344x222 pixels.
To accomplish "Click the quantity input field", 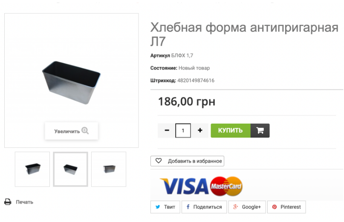I will point(183,130).
